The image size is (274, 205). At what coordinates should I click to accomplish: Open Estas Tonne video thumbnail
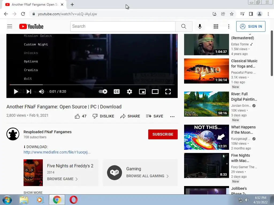[x=206, y=45]
